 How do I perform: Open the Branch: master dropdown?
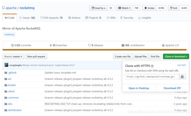pos(13,57)
